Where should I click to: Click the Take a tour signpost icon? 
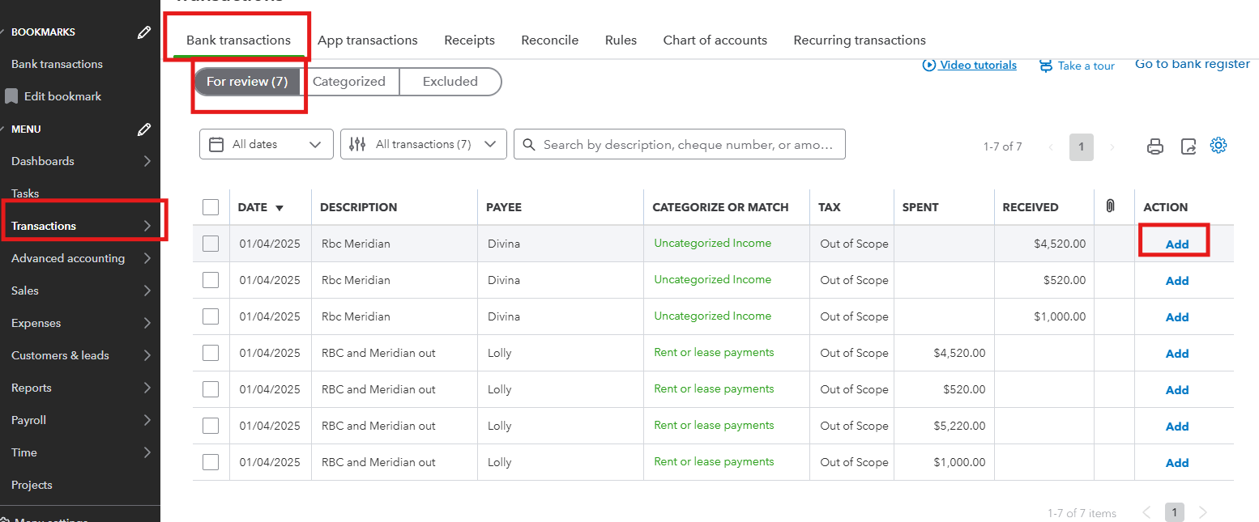pos(1046,66)
